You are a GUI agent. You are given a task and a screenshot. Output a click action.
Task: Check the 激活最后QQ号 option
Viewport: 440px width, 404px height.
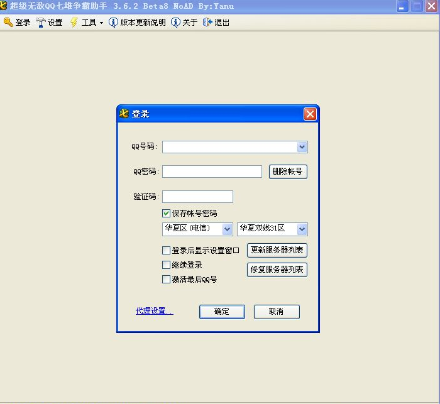click(166, 279)
